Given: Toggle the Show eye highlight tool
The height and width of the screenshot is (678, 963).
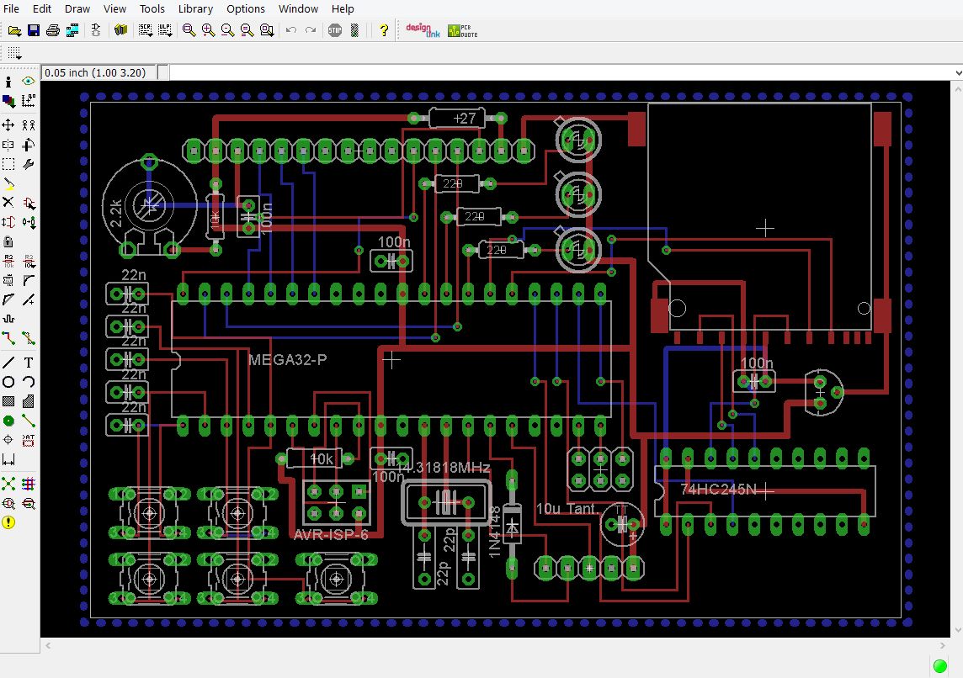Looking at the screenshot, I should [29, 81].
